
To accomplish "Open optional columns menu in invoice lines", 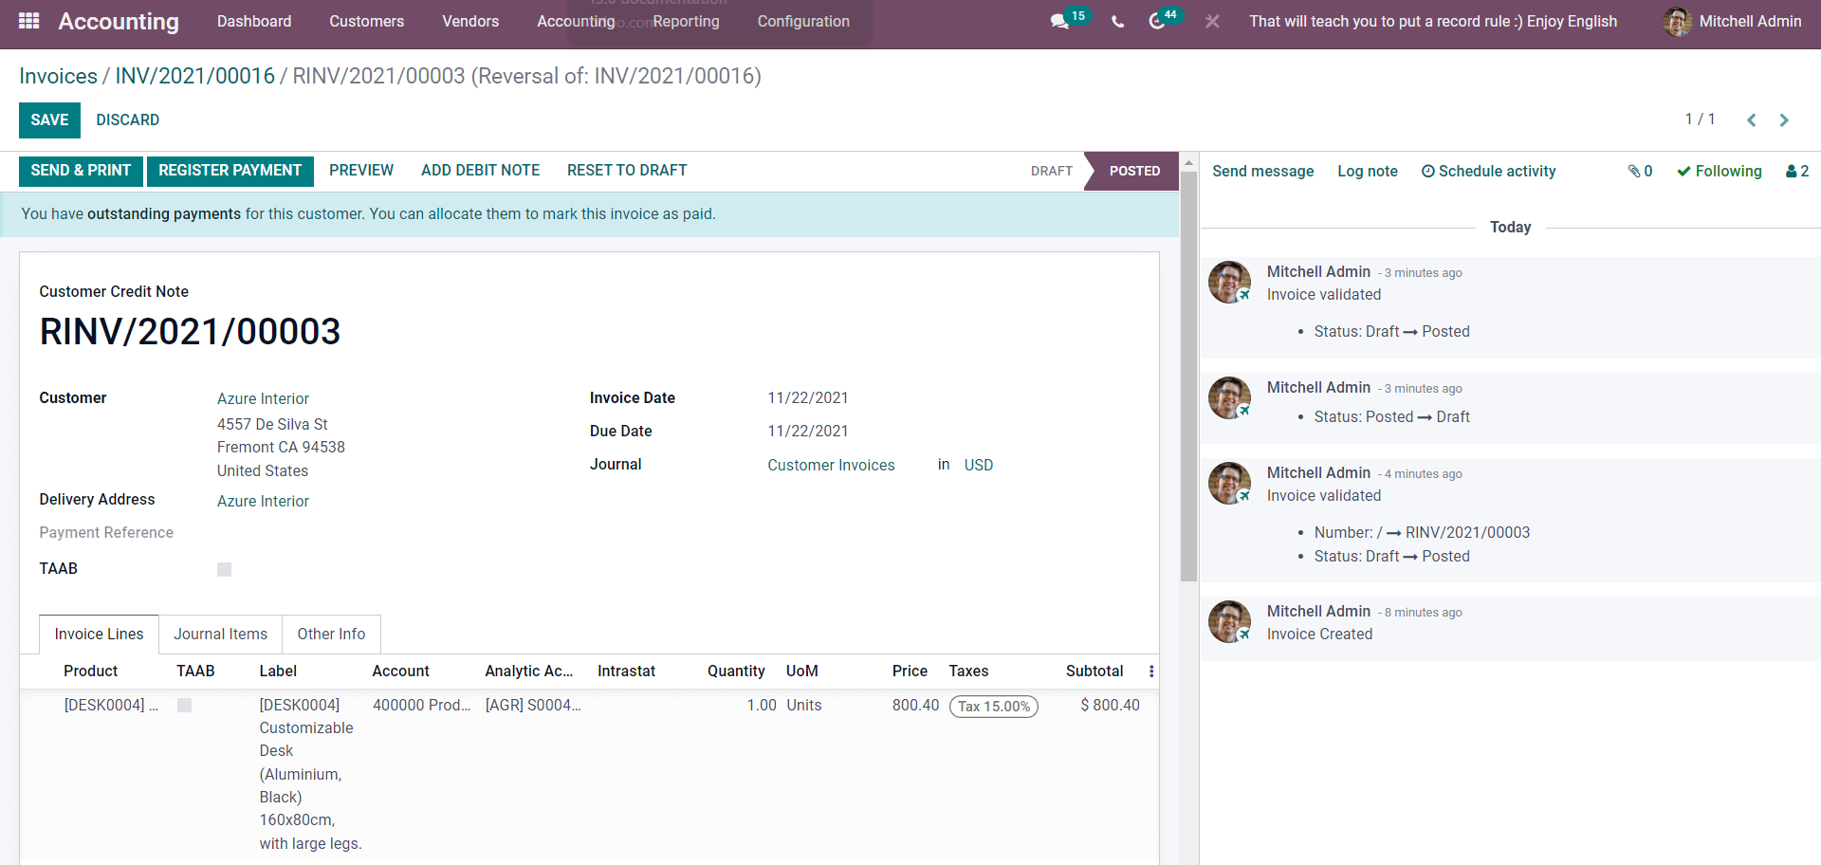I will point(1151,672).
